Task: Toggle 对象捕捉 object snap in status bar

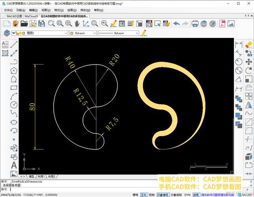Action: [163, 195]
